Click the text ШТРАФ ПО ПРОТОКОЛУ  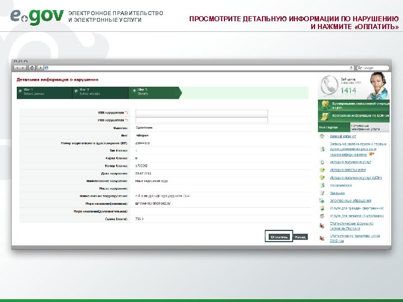[153, 204]
